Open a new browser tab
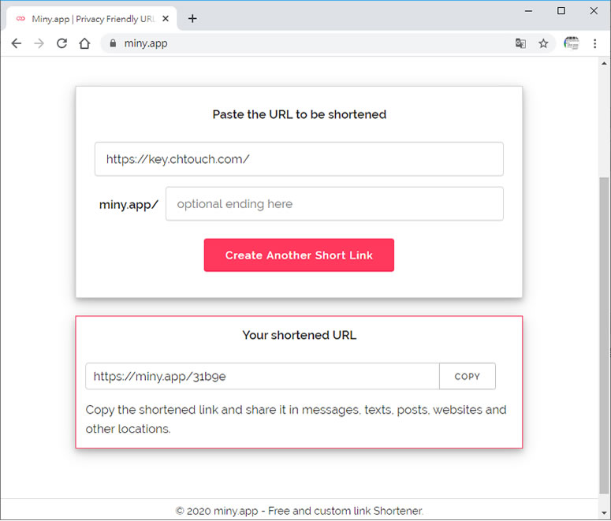Screen dimensions: 611x521 pos(192,19)
